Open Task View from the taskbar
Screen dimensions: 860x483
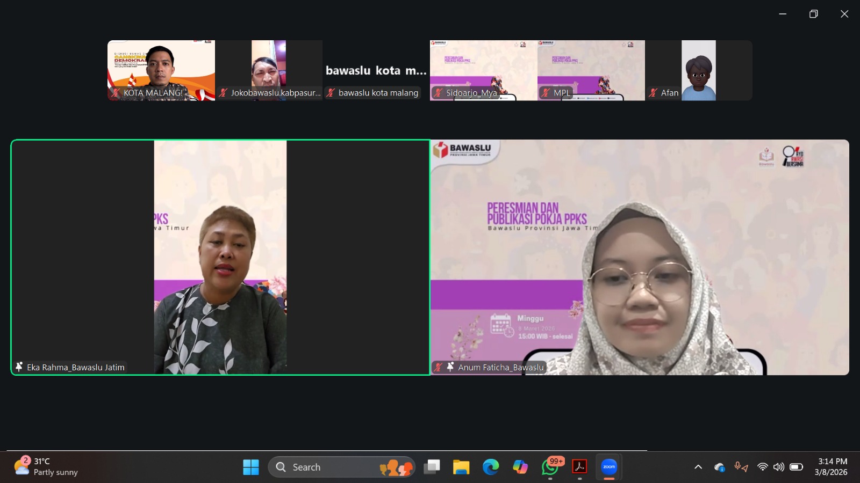coord(432,467)
